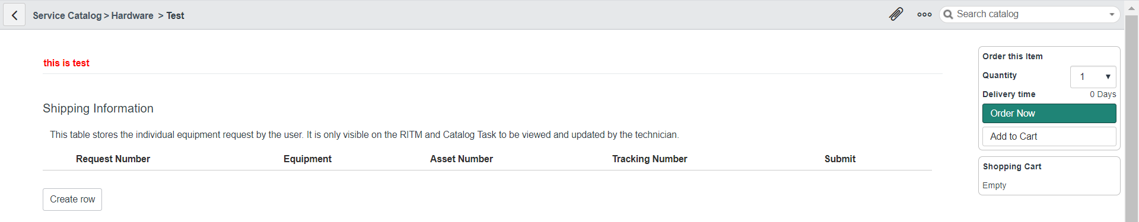Image resolution: width=1139 pixels, height=222 pixels.
Task: Open the three-dots more options menu
Action: pyautogui.click(x=924, y=14)
